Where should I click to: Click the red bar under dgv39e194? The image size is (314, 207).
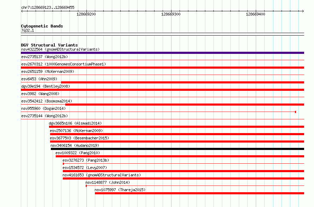[162, 90]
